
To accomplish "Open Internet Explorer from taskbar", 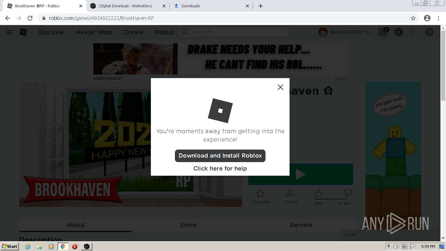I will [28, 246].
